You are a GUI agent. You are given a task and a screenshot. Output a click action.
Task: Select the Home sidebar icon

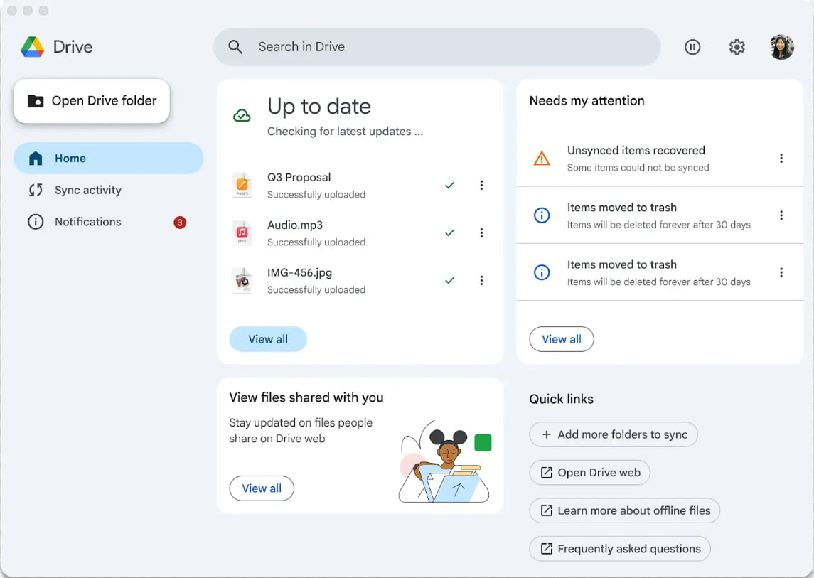point(36,158)
